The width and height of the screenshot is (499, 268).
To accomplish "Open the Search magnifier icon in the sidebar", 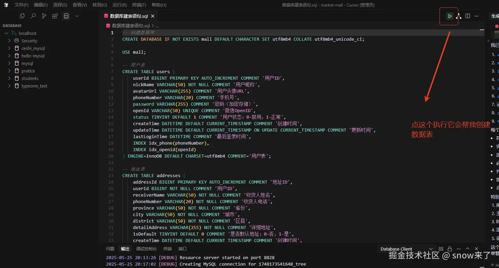I will [x=33, y=16].
